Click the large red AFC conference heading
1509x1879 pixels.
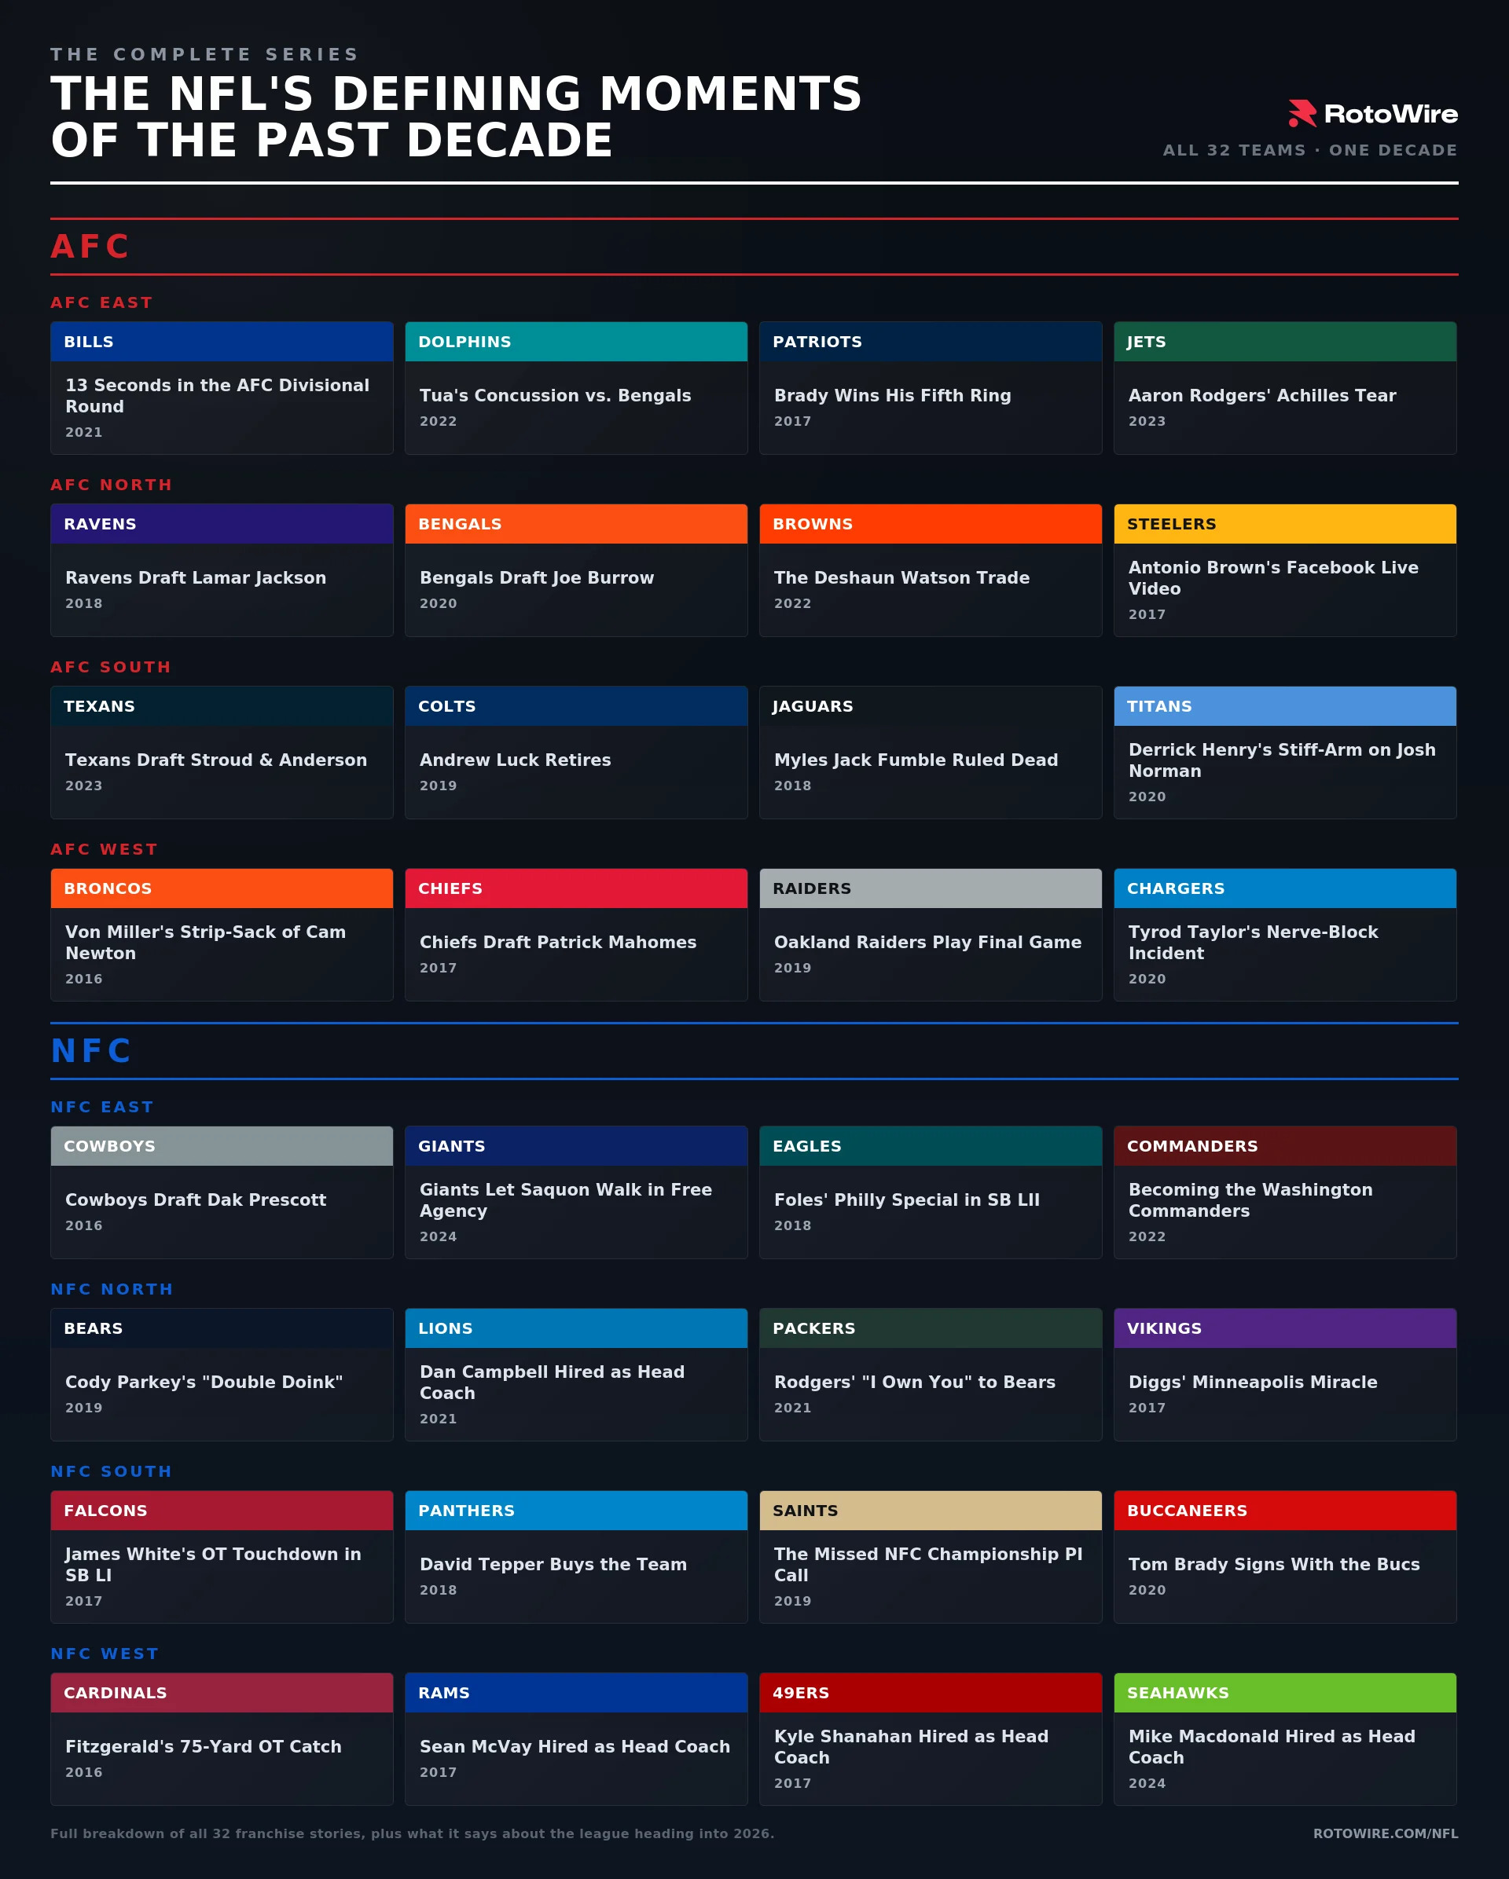point(90,246)
